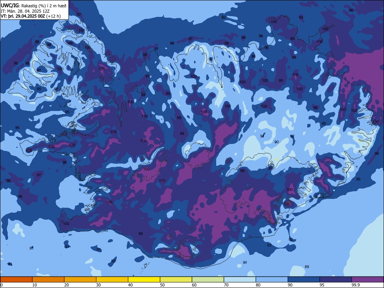Select the pale blue 70–80 legend swatch
Image resolution: width=384 pixels, height=288 pixels.
240,280
